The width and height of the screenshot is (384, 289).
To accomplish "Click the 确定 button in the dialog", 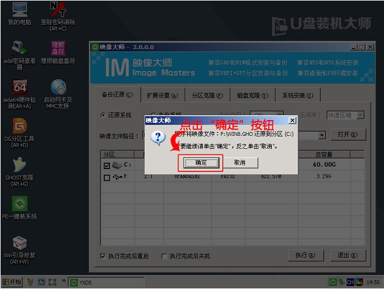I will pyautogui.click(x=201, y=163).
